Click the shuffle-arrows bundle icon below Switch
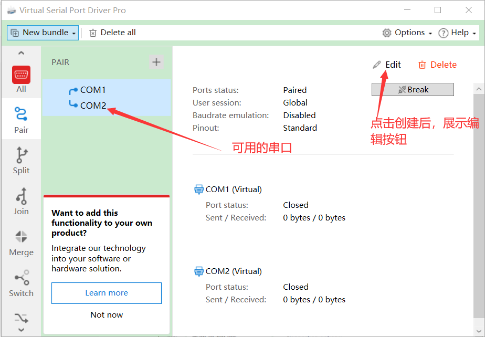Image resolution: width=485 pixels, height=337 pixels. tap(21, 318)
